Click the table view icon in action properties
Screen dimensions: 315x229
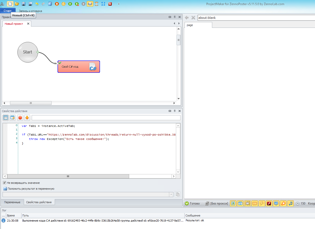[5, 118]
